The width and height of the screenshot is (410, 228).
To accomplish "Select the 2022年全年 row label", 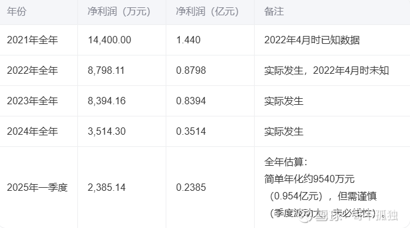I will (32, 71).
